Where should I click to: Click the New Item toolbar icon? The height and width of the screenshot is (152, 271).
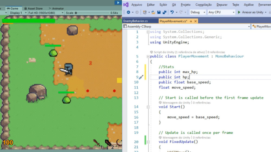(145, 12)
